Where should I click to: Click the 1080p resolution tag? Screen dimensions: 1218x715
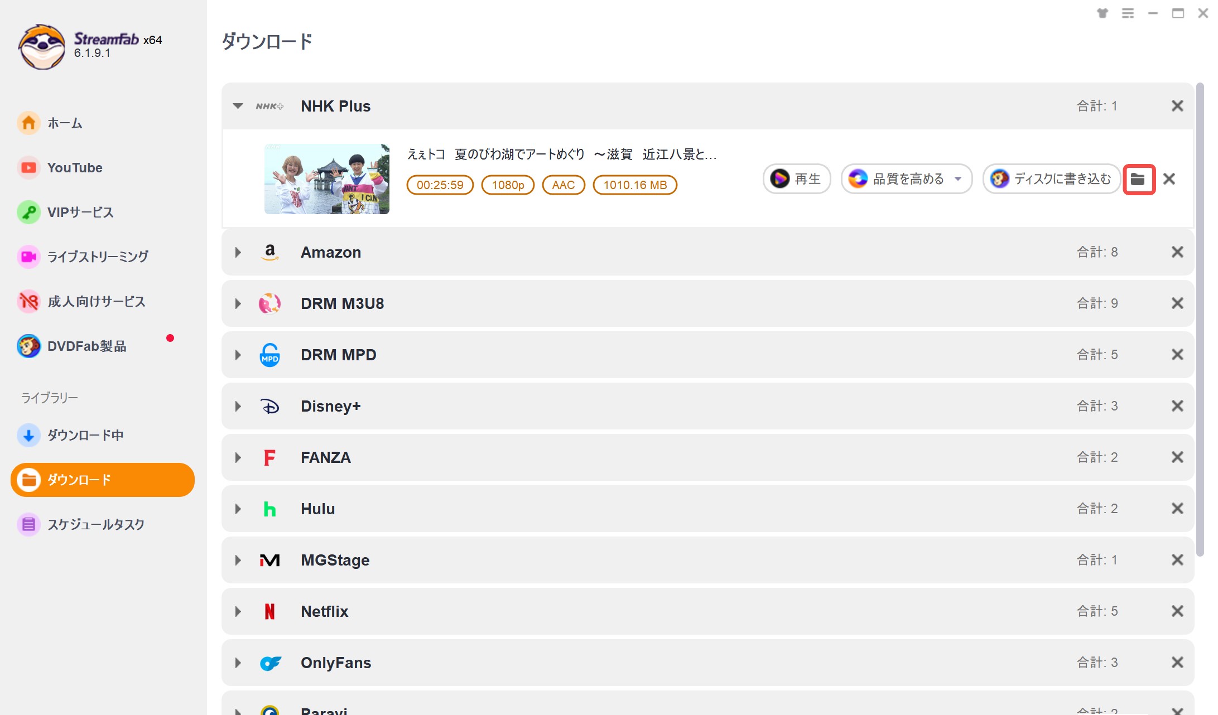pyautogui.click(x=508, y=185)
